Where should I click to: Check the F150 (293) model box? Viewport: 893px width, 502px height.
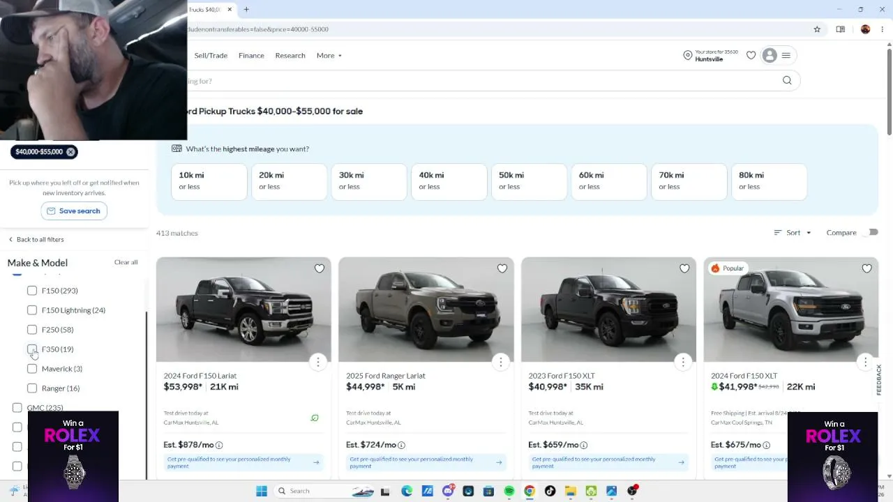pos(32,291)
